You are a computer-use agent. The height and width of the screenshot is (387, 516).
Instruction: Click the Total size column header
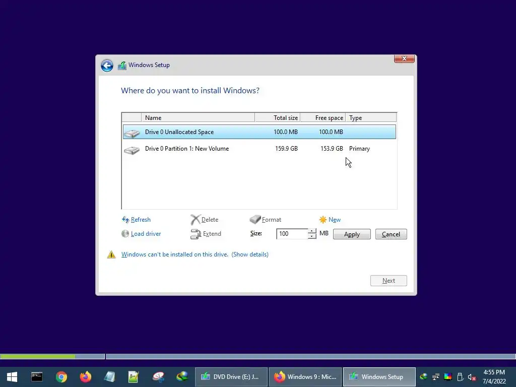(278, 118)
